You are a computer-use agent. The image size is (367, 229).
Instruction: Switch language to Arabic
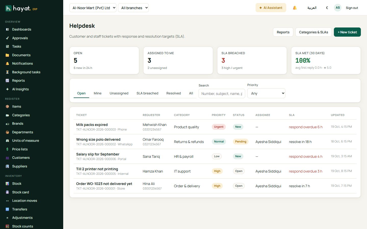point(312,8)
